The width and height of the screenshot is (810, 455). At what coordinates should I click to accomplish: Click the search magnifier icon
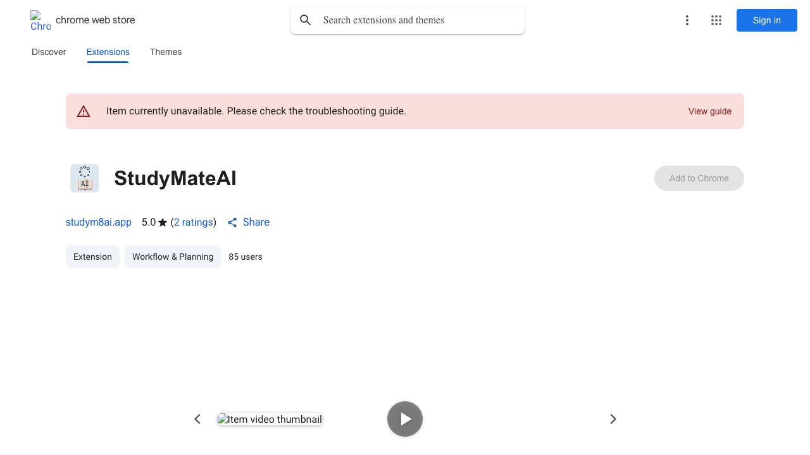click(x=306, y=20)
